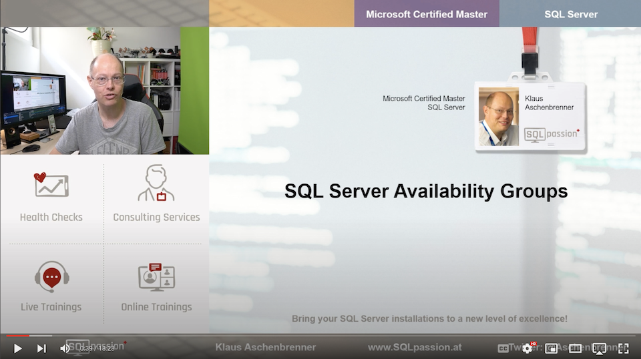Click the Online Trainings monitor icon
This screenshot has width=641, height=359.
(156, 278)
